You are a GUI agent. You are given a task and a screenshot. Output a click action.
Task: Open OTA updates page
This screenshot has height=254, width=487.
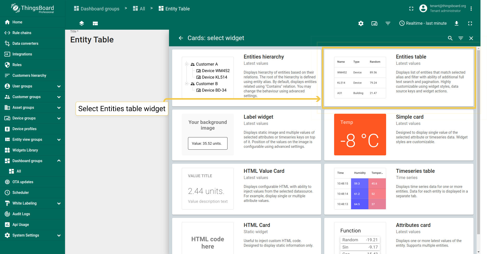(x=33, y=182)
